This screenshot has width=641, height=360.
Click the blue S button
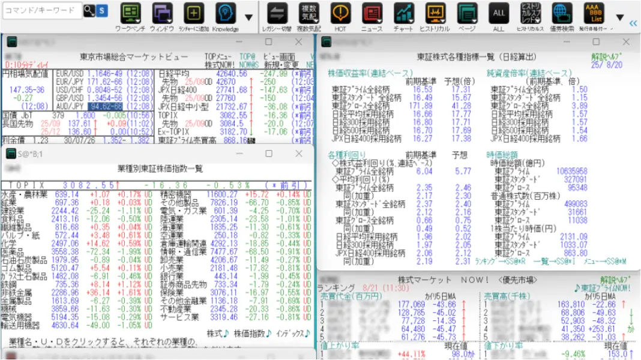pos(102,11)
